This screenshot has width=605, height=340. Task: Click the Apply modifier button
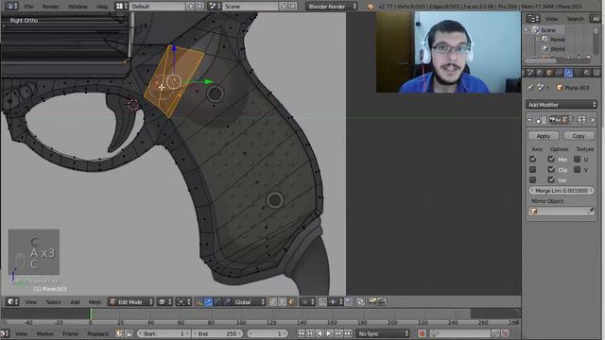[x=544, y=136]
